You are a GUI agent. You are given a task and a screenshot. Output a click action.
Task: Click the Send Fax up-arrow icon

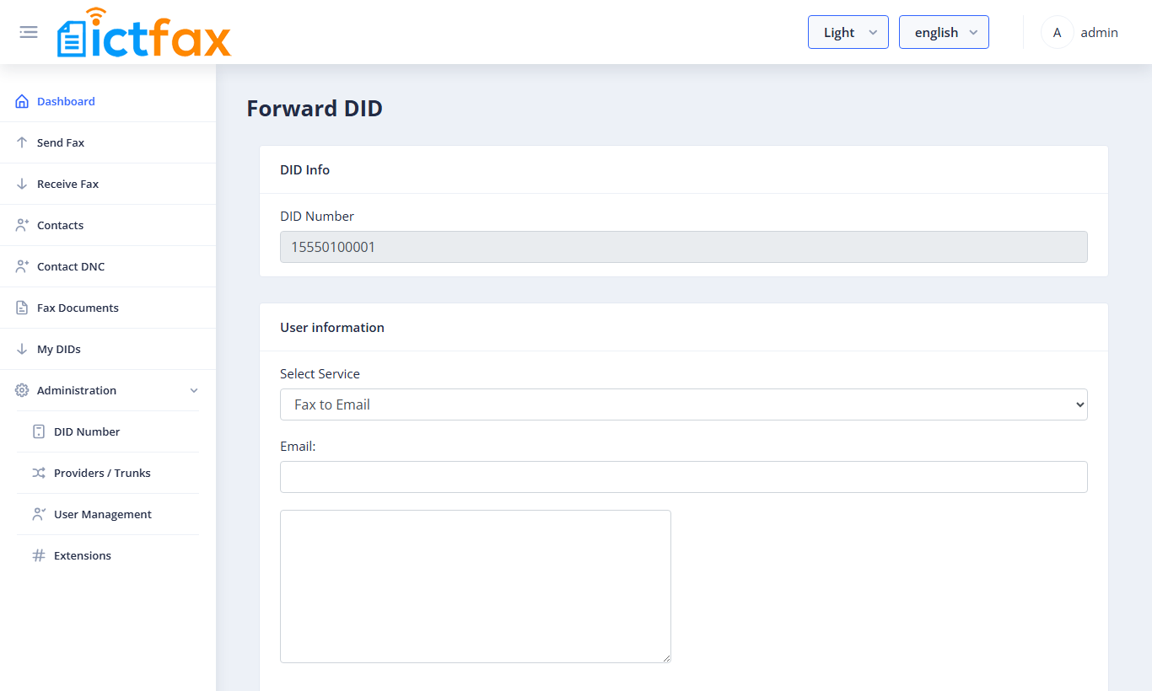(x=22, y=142)
